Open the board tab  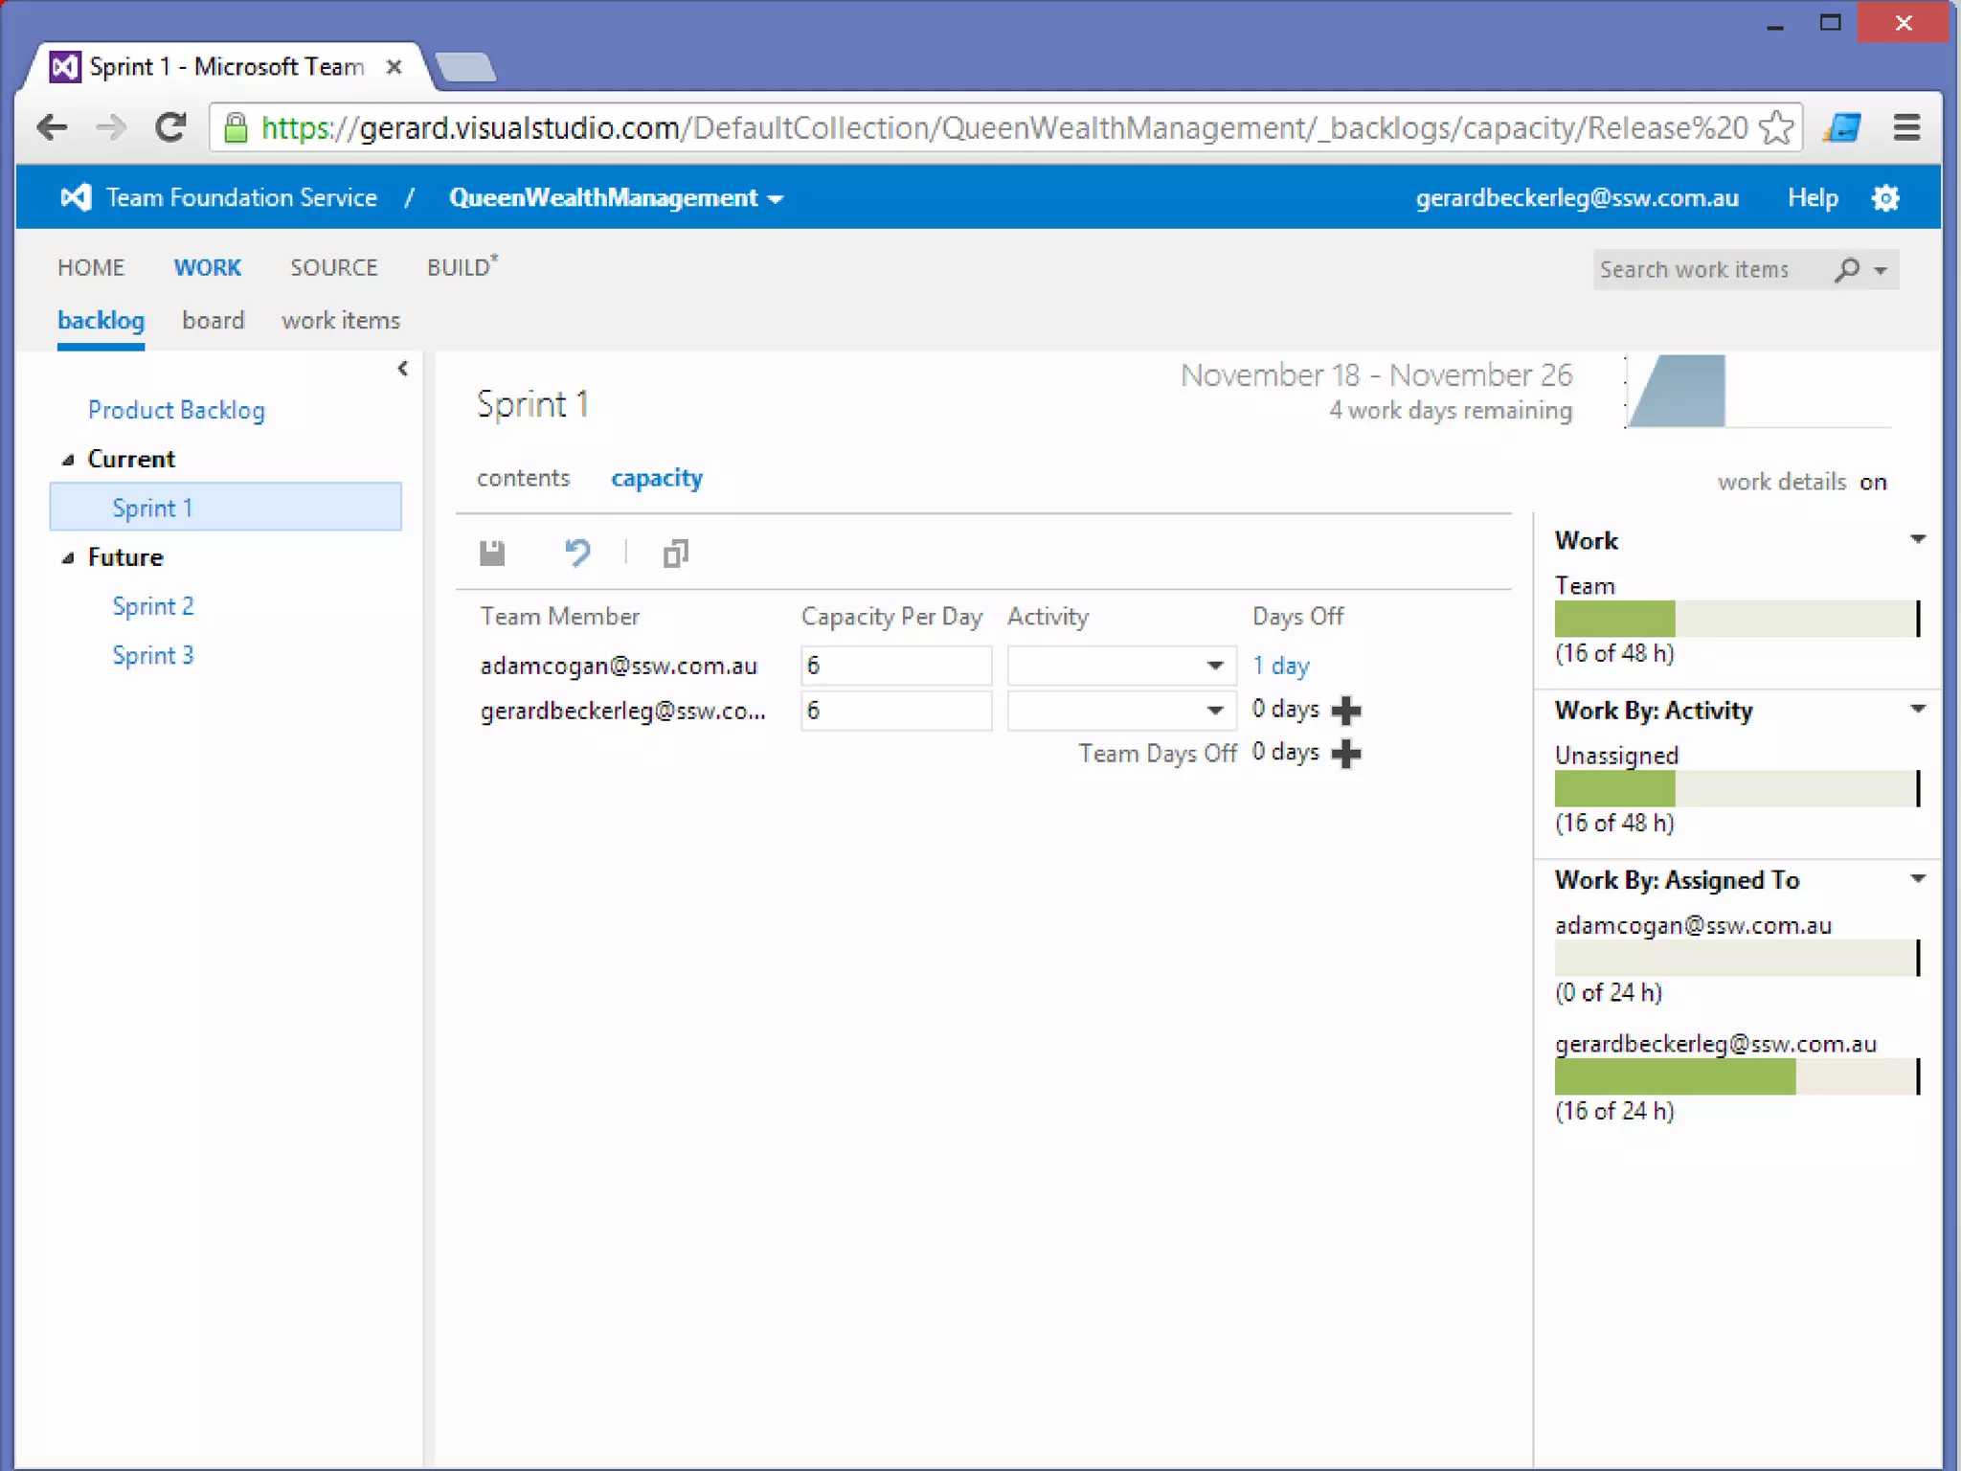(213, 321)
